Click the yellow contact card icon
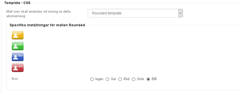 click(x=18, y=35)
